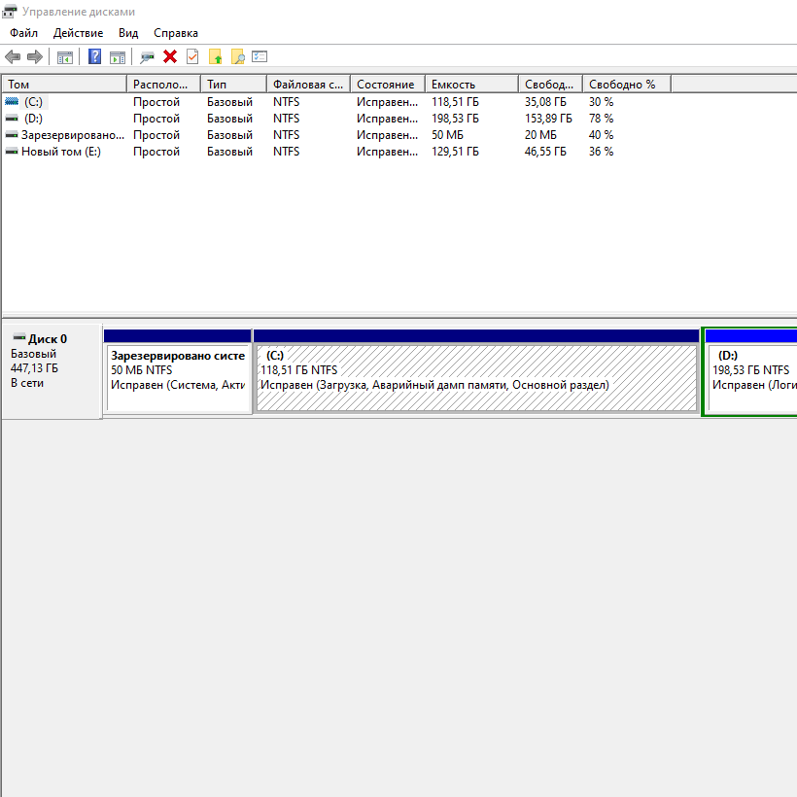The image size is (797, 797).
Task: Select the (D:) partition block in graphical view
Action: 749,371
